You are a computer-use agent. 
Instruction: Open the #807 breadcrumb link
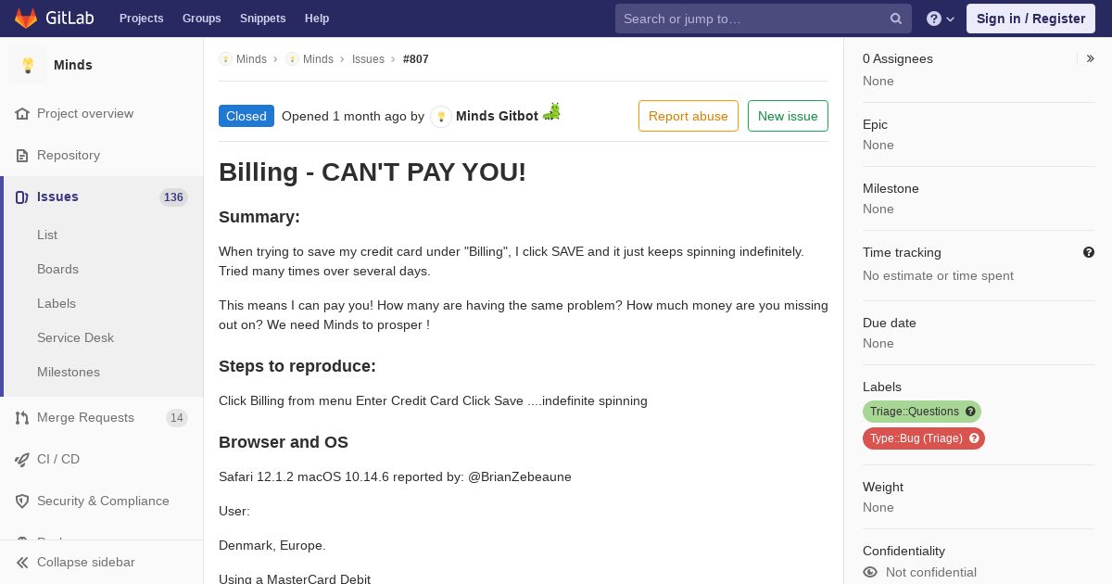(x=416, y=59)
